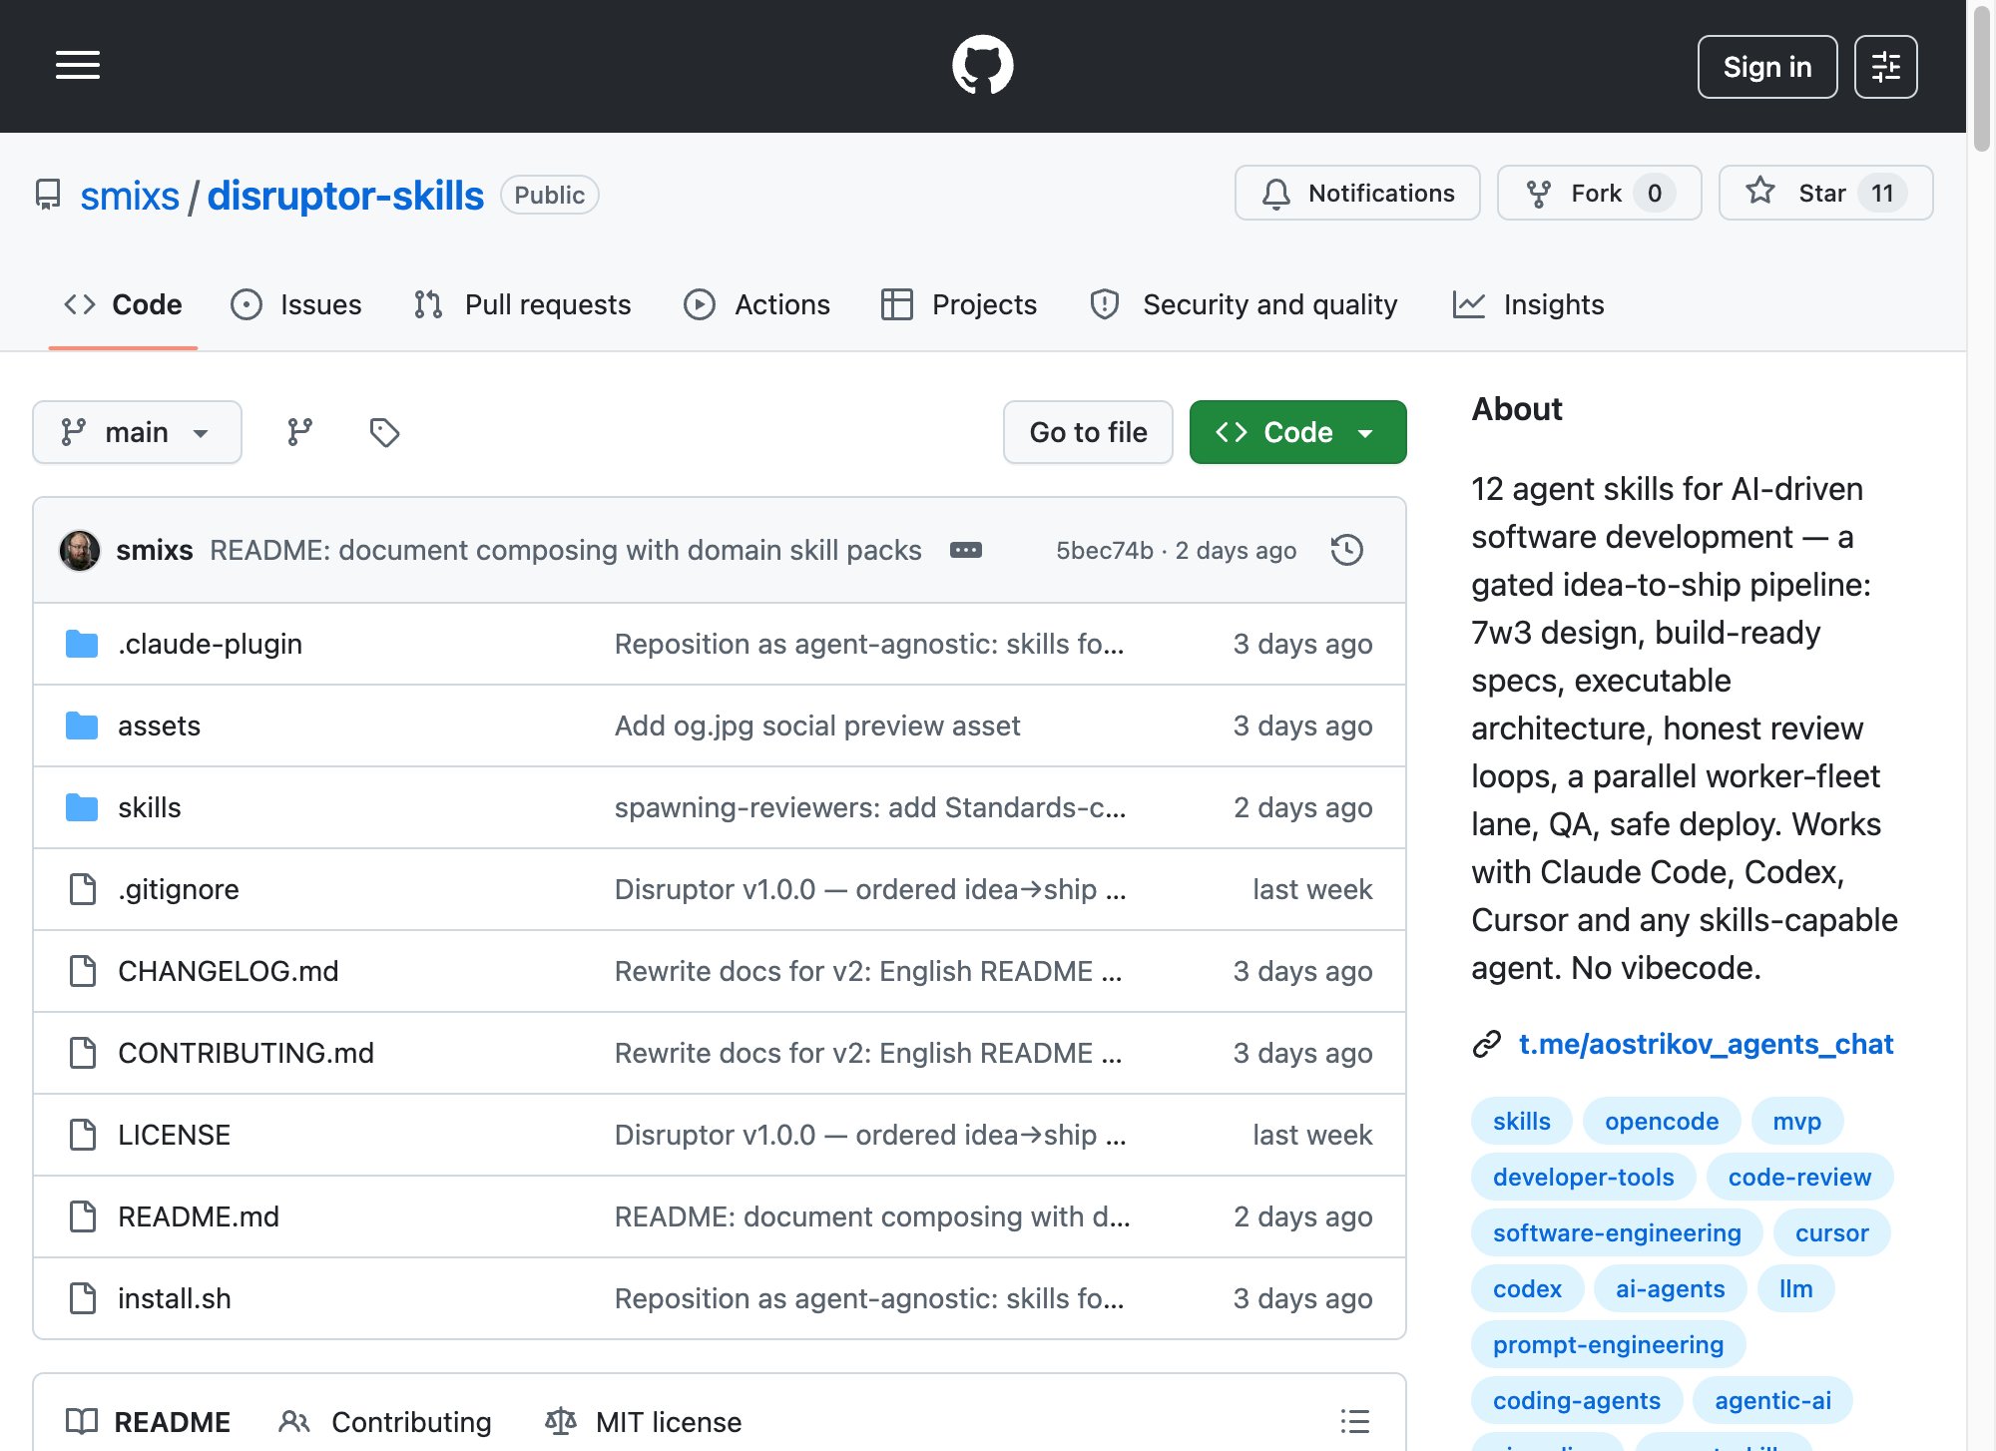Open the Security and quality tab
This screenshot has height=1451, width=1996.
pyautogui.click(x=1244, y=304)
